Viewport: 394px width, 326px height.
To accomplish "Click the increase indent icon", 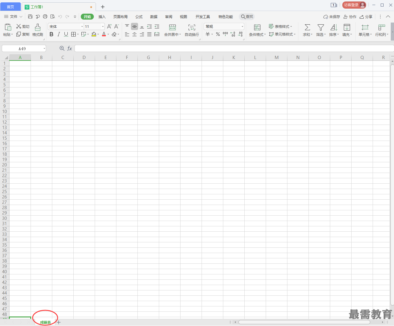I will pyautogui.click(x=157, y=26).
